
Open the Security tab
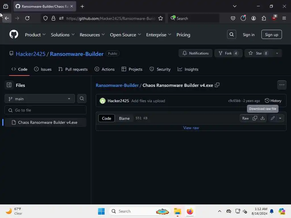click(160, 69)
